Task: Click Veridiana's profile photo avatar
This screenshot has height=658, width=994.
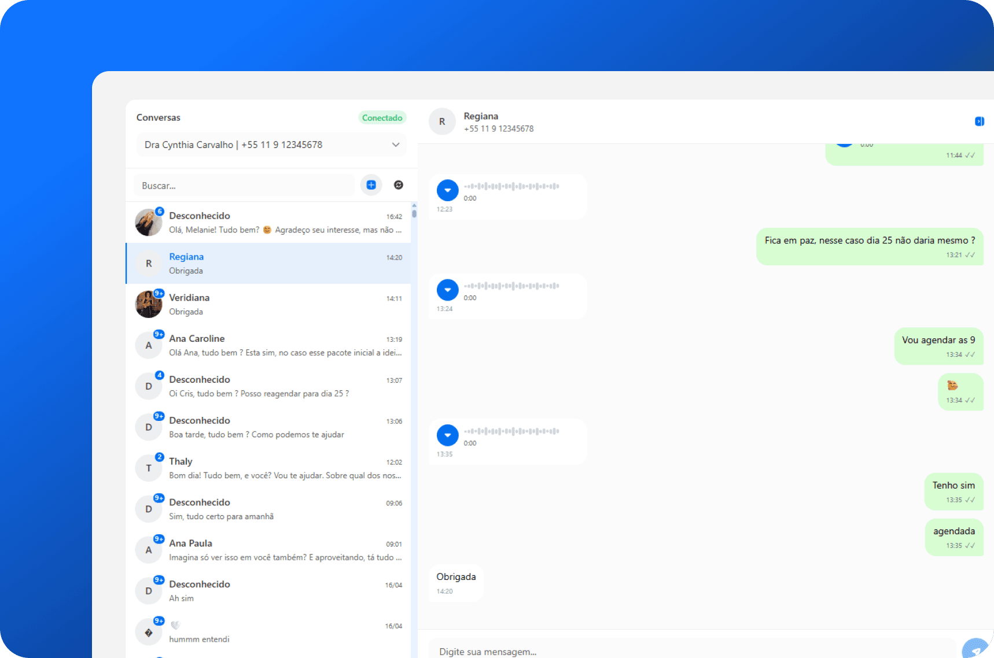Action: coord(149,304)
